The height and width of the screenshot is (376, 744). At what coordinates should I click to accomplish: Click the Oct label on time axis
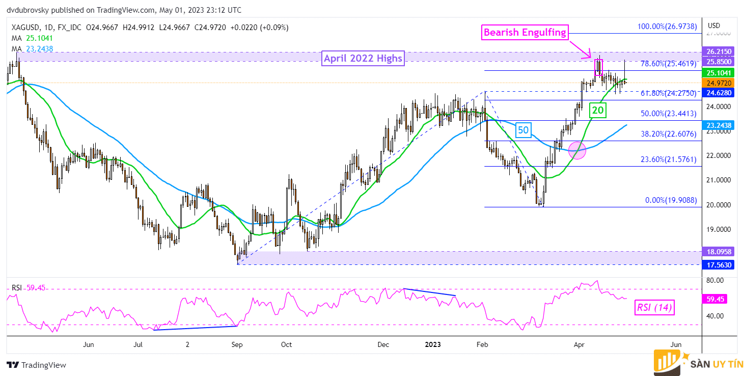(x=286, y=345)
